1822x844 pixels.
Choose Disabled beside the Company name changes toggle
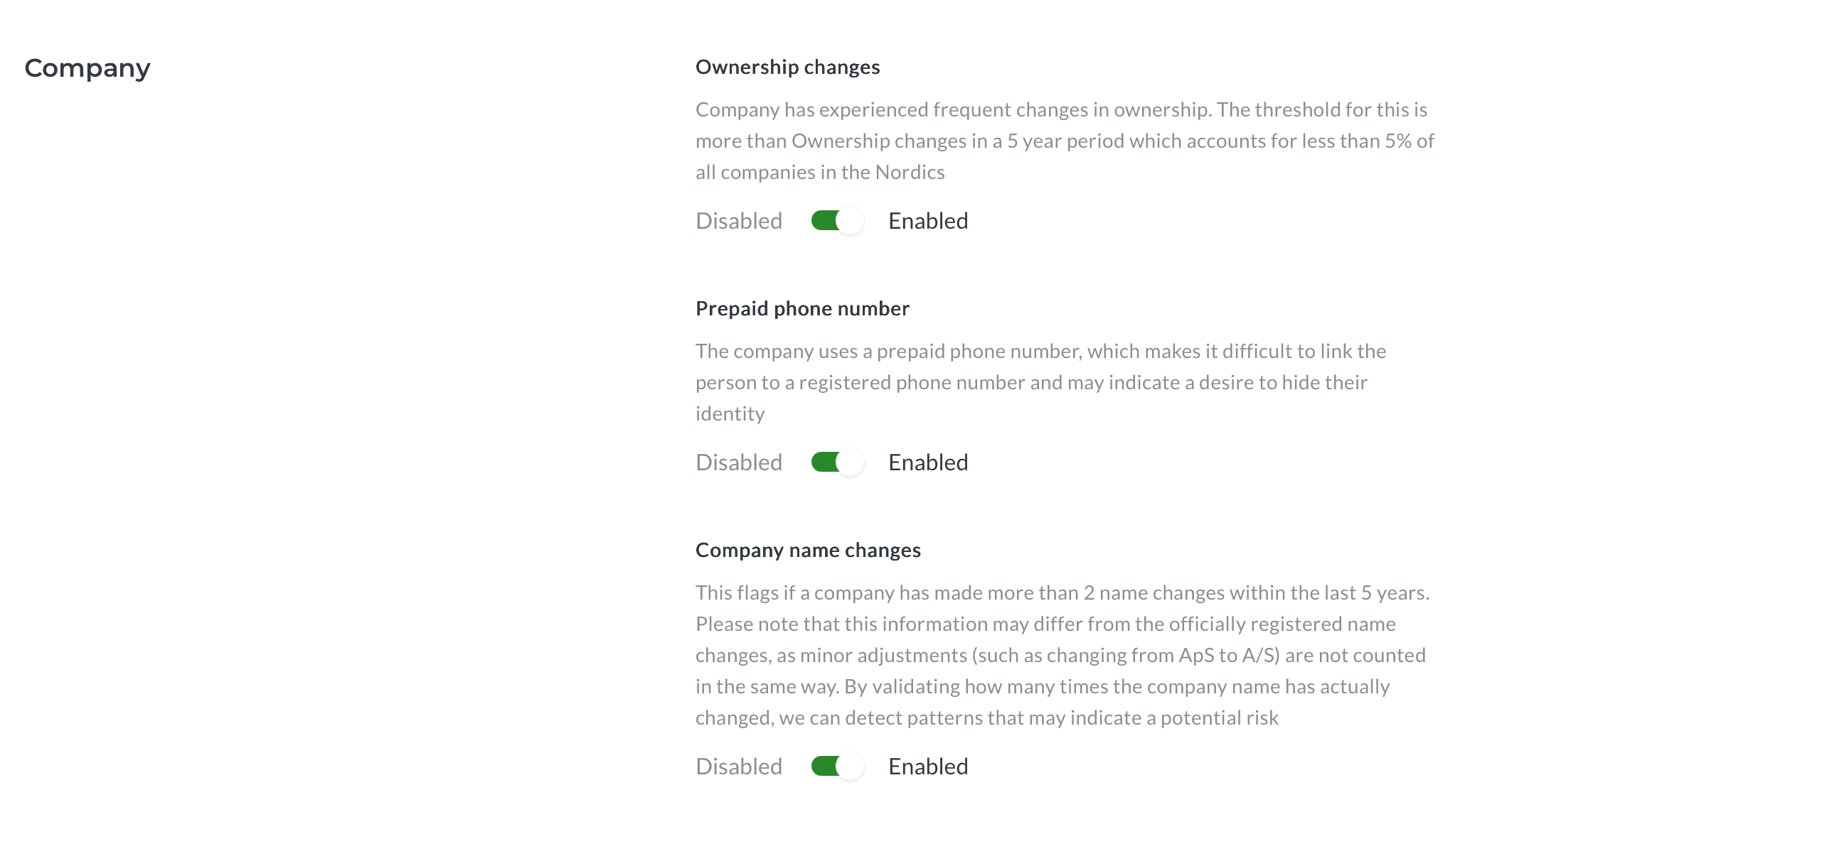(x=739, y=767)
